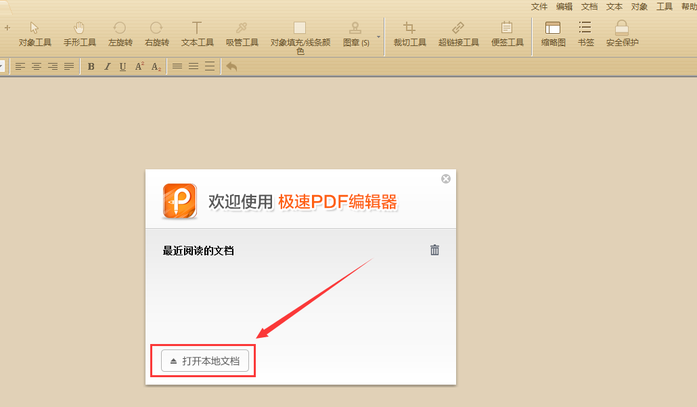Open the 文本 menu

coord(614,7)
